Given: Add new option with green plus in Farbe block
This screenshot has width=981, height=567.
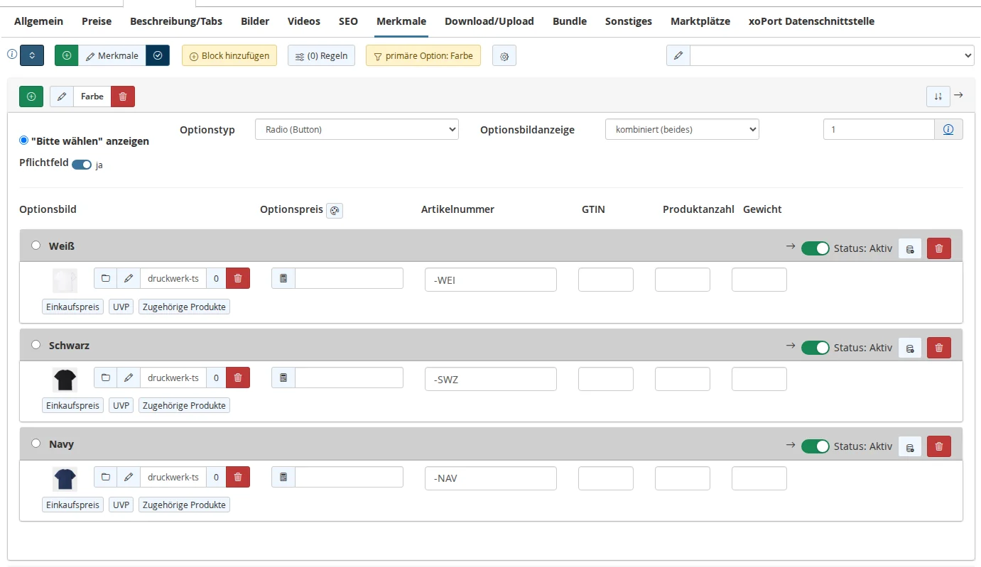Looking at the screenshot, I should 31,97.
